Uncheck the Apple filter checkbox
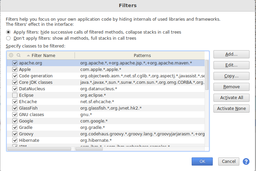 pos(15,70)
